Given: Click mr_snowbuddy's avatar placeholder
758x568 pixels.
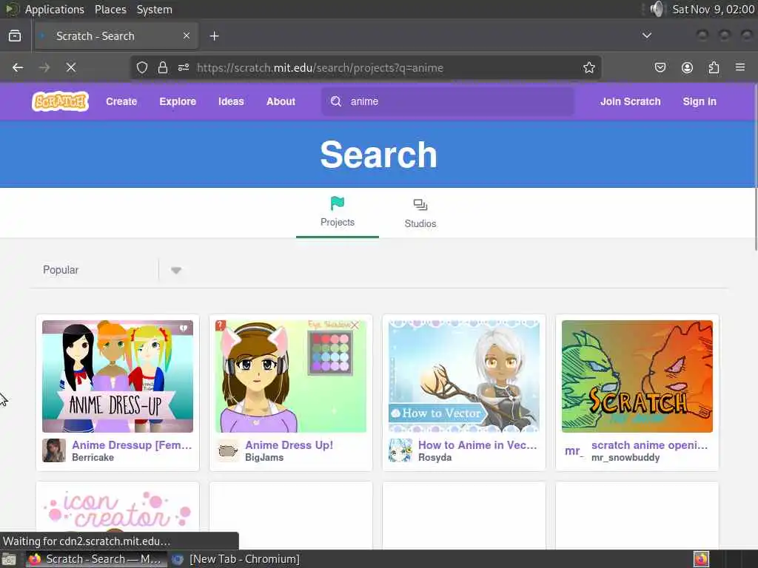Looking at the screenshot, I should [574, 450].
